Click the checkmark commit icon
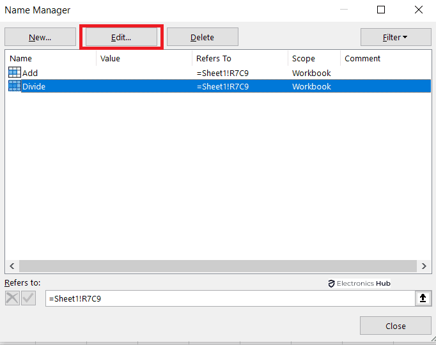 coord(28,298)
